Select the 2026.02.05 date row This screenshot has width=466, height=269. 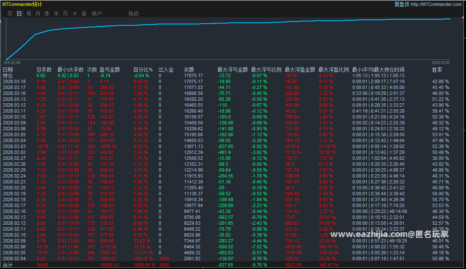[14, 253]
